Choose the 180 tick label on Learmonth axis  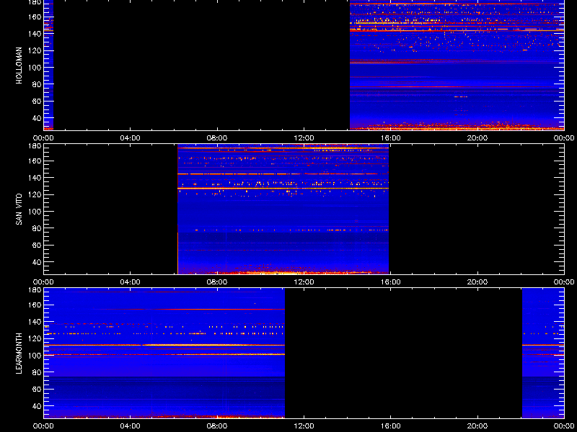coord(35,290)
